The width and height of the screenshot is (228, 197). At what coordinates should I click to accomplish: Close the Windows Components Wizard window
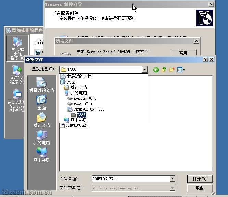211,4
